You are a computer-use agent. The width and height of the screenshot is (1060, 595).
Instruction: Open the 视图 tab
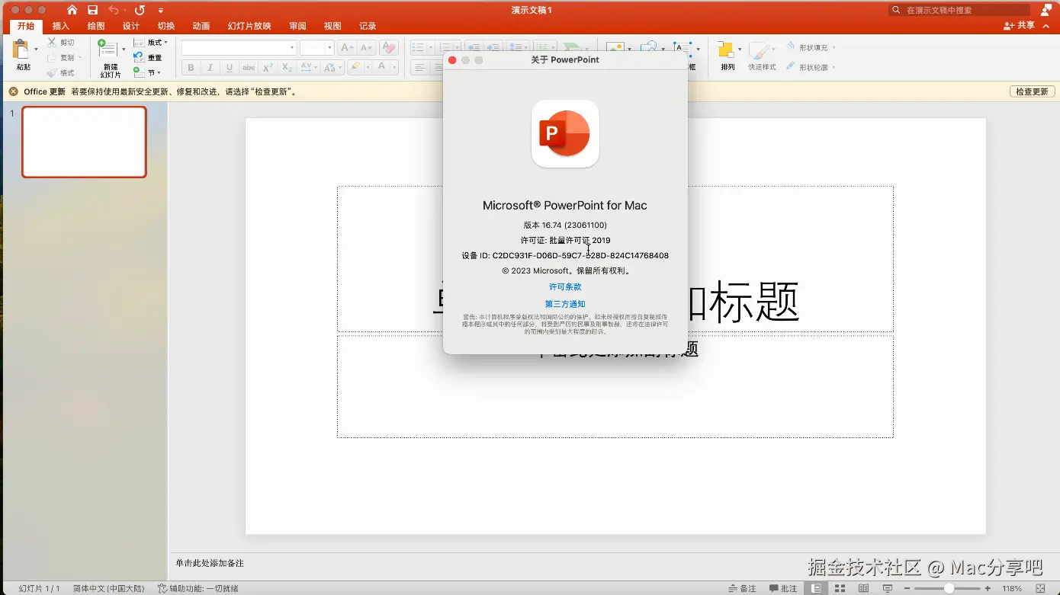tap(332, 26)
